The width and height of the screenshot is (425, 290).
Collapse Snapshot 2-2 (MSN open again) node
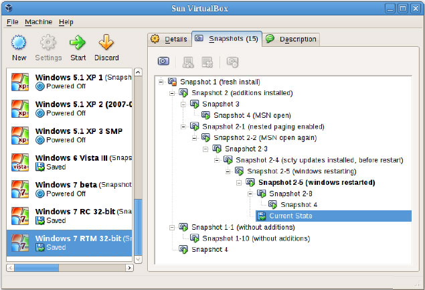tap(194, 138)
